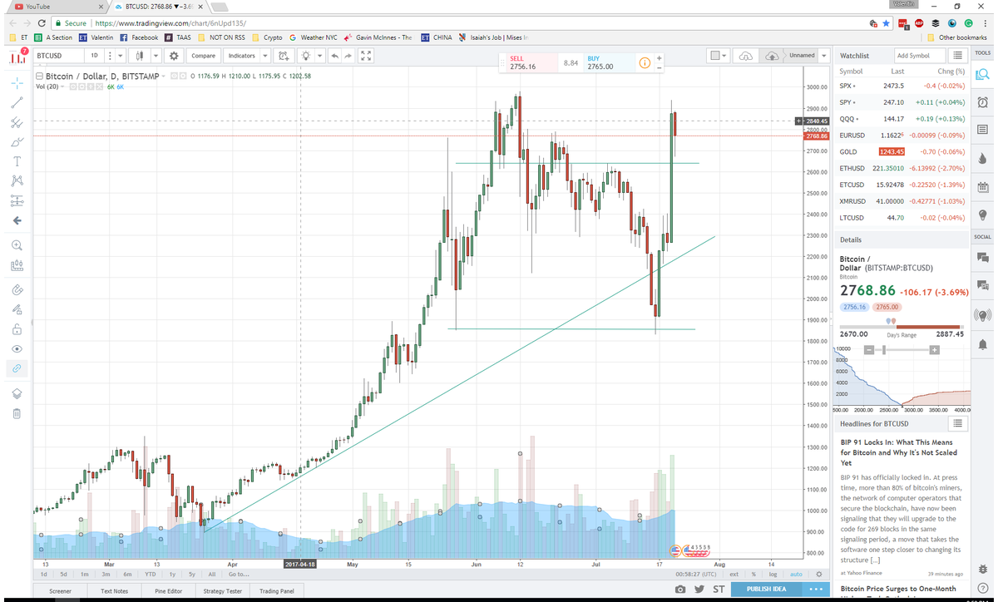Click the trash can to remove drawings

click(17, 413)
